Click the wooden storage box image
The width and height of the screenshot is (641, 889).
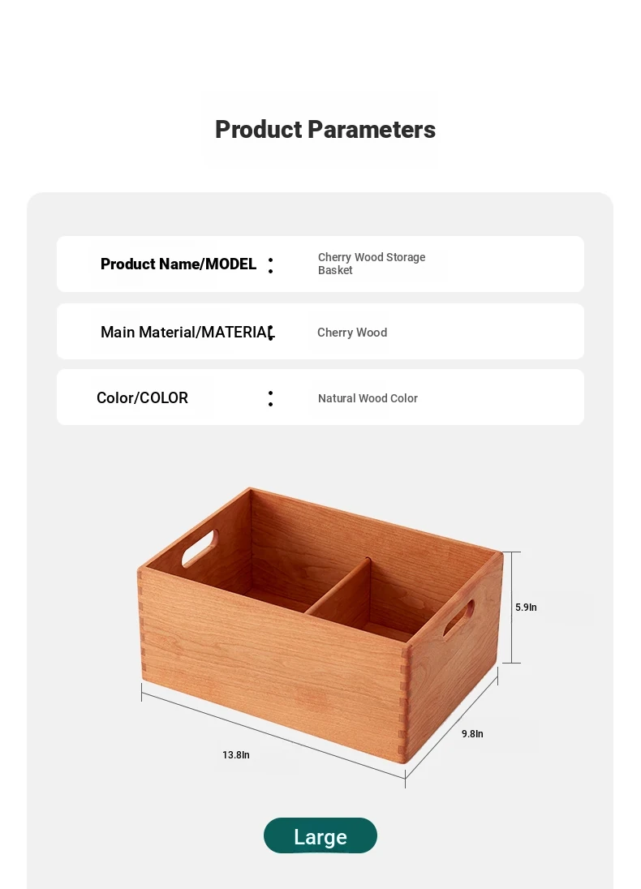click(x=320, y=624)
